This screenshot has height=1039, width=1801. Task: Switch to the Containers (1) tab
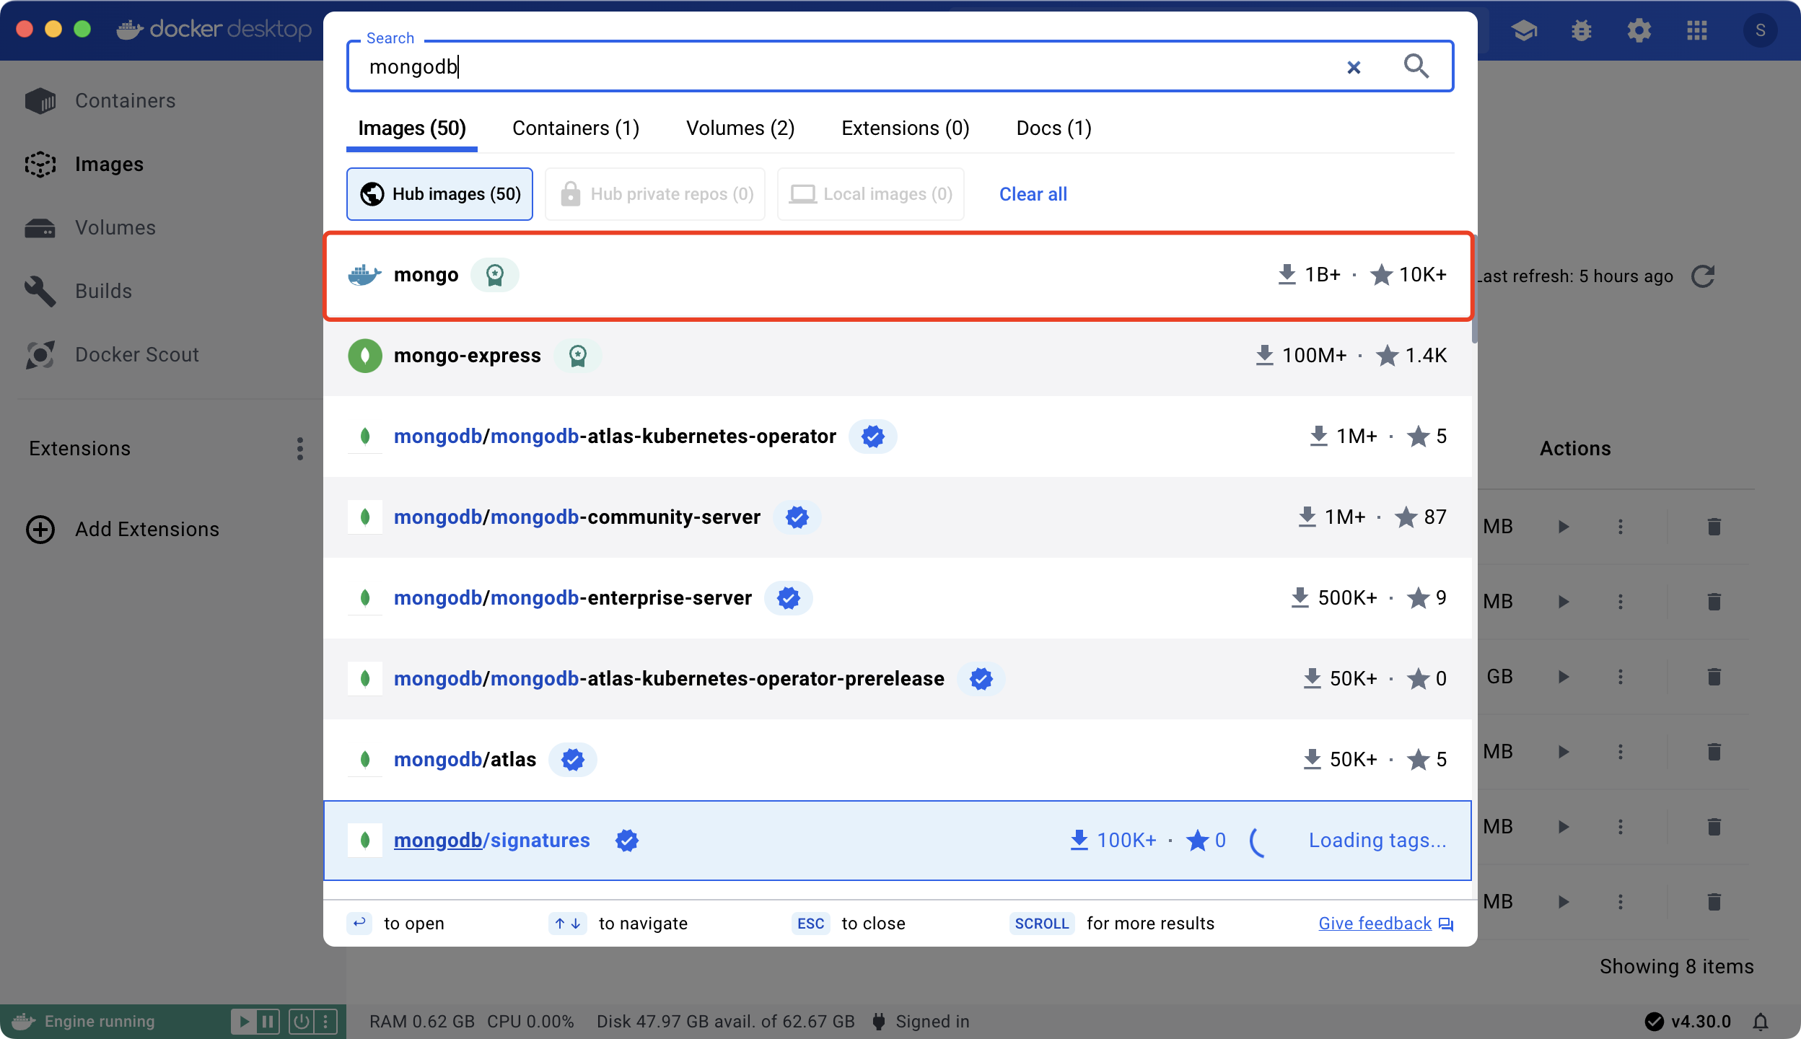pyautogui.click(x=576, y=128)
